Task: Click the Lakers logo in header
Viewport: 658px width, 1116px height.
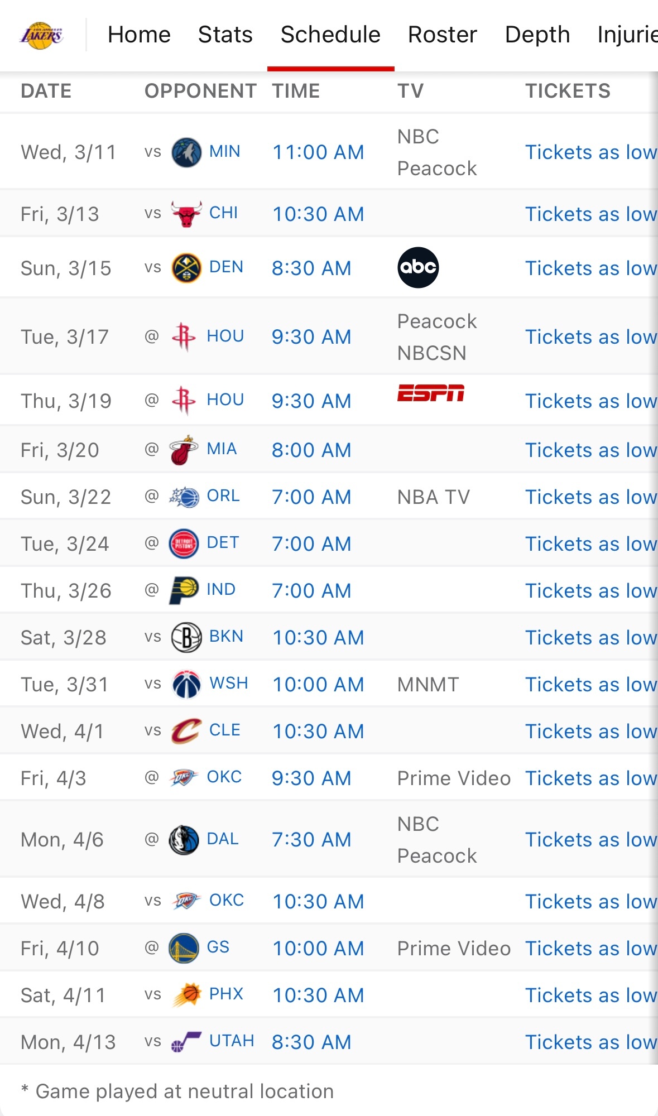Action: [x=41, y=35]
